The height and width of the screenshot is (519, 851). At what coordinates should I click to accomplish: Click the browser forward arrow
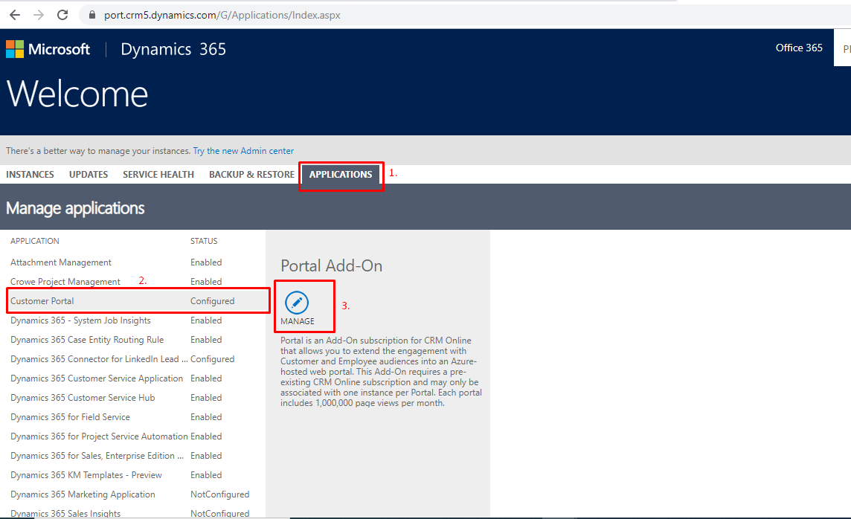pyautogui.click(x=39, y=15)
